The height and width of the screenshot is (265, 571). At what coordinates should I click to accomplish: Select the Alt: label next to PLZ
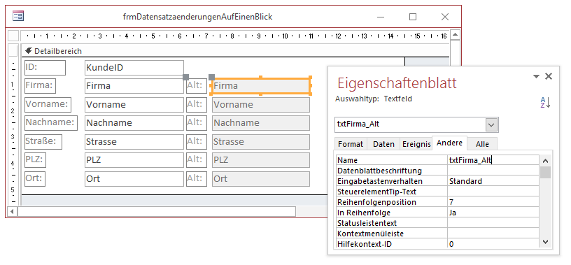coord(197,160)
